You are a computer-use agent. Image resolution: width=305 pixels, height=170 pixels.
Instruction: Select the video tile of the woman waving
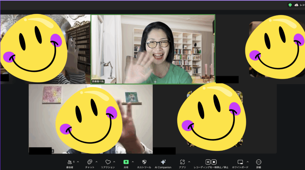[x=153, y=49]
